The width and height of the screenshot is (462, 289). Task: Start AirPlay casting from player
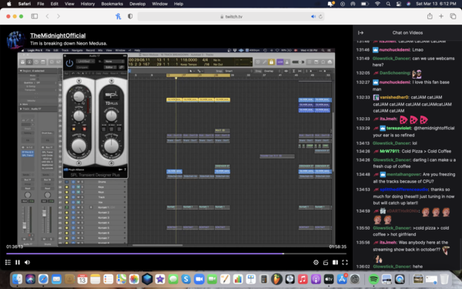tap(326, 262)
